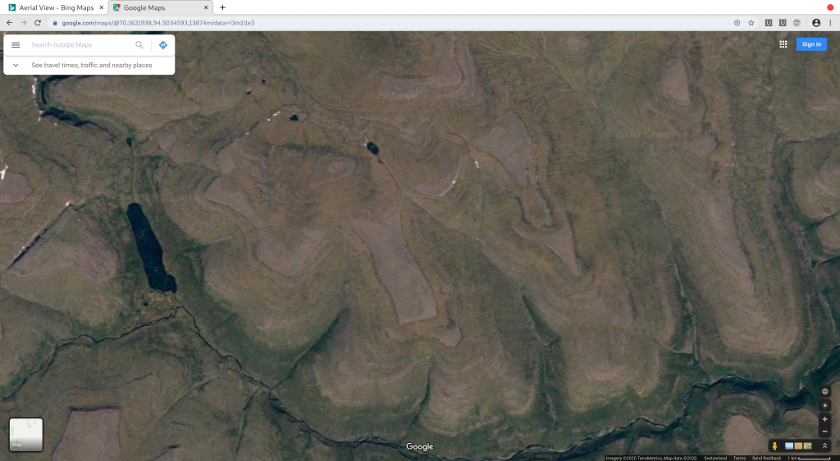840x461 pixels.
Task: Open third imagery thumbnail in strip
Action: click(807, 446)
